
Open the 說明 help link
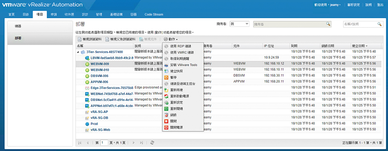369,5
